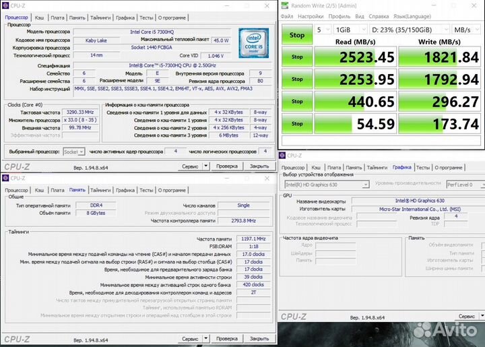Screen dimensions: 485x347
Task: Open test size dropdown showing 1GiB
Action: 350,30
